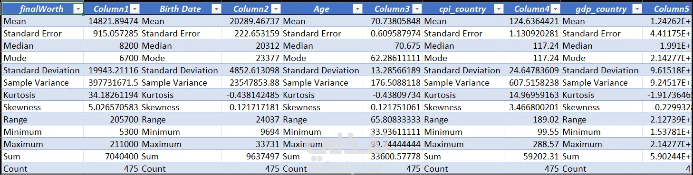Viewport: 693px width, 175px height.
Task: Select the maximum cell showing 211000
Action: point(112,144)
